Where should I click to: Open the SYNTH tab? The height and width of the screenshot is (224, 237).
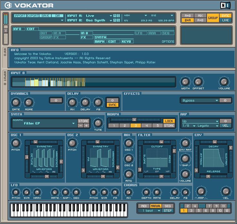click(100, 37)
